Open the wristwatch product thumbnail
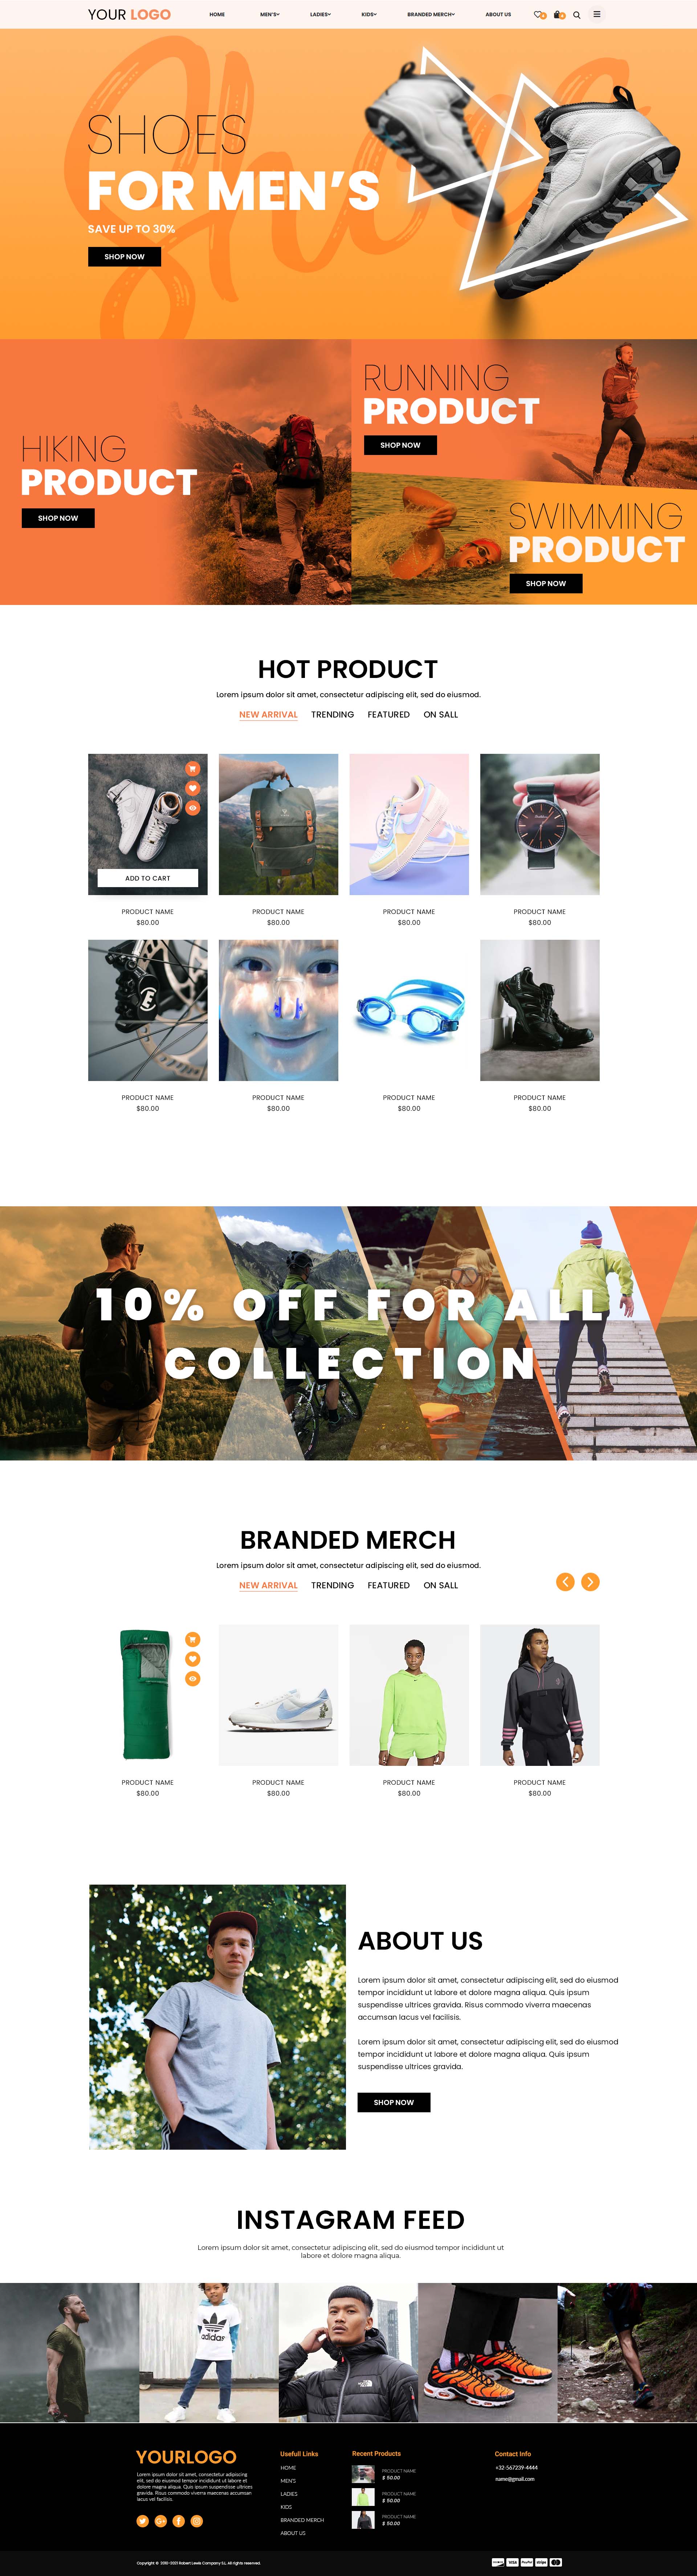The height and width of the screenshot is (2576, 697). point(540,824)
